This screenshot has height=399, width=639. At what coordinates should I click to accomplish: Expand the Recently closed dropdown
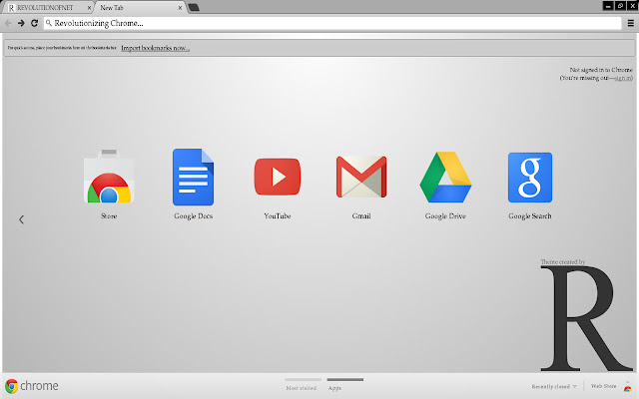tap(554, 386)
